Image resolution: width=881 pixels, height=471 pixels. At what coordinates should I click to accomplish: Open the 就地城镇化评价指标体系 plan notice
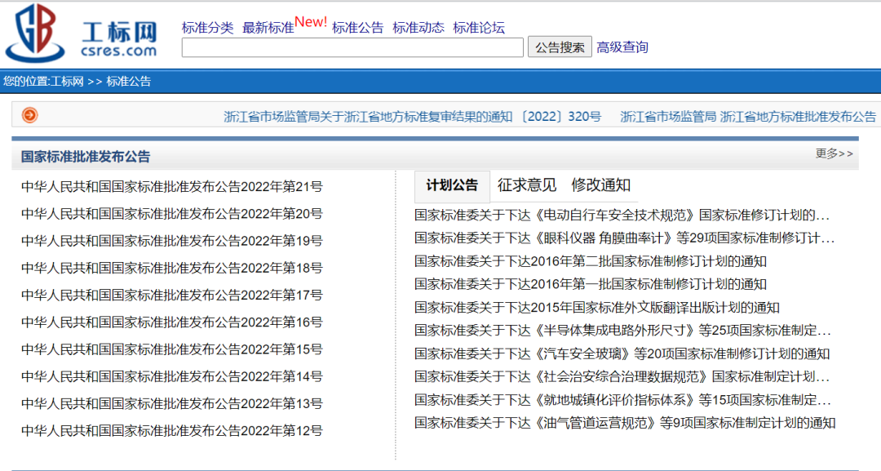(622, 400)
